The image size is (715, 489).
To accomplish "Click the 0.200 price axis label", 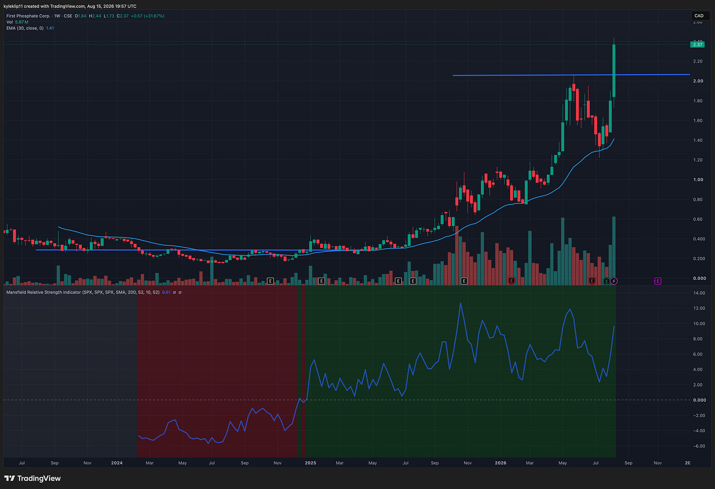I will click(x=699, y=259).
